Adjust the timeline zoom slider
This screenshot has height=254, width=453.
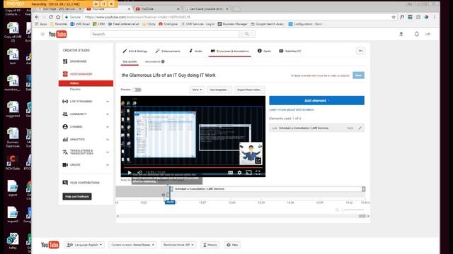click(353, 210)
